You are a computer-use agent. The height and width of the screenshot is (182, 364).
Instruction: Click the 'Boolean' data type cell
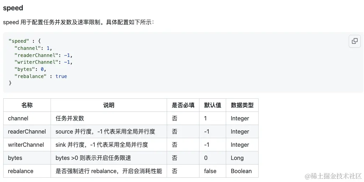pos(242,171)
